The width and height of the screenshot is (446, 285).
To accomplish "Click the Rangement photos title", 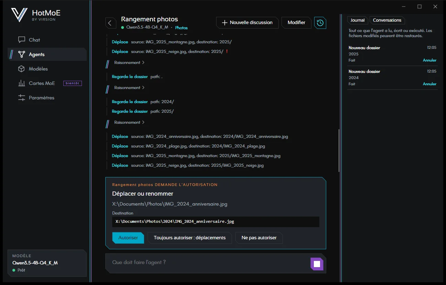I will tap(149, 19).
